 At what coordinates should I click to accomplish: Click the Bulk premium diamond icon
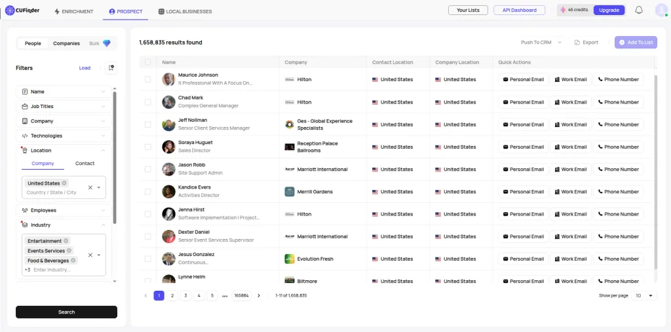point(107,43)
